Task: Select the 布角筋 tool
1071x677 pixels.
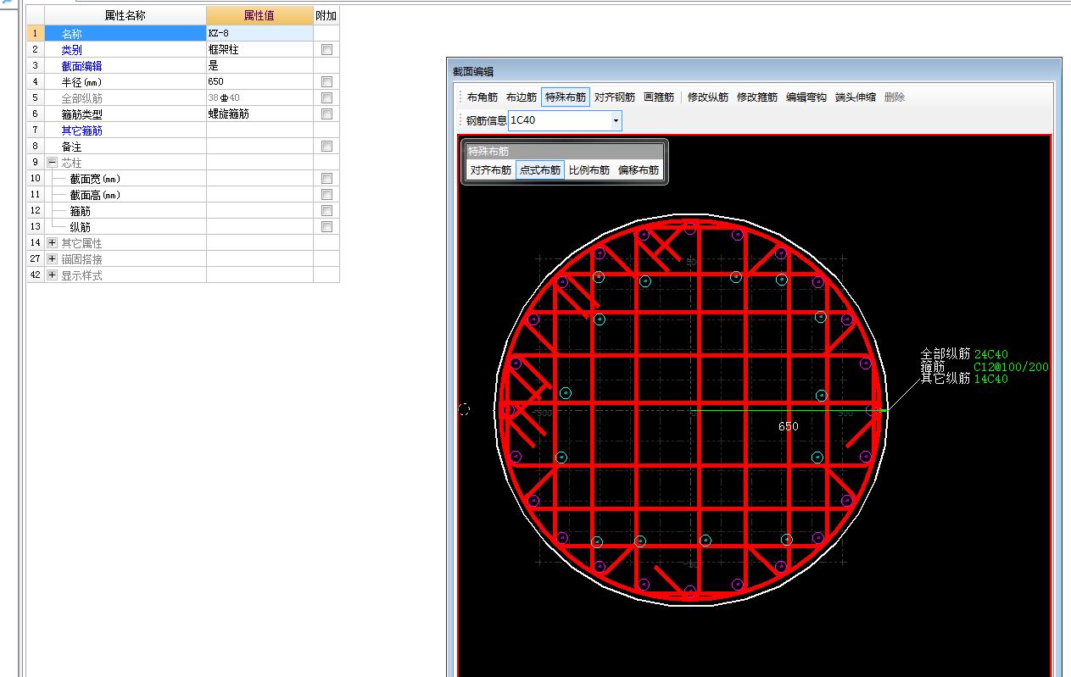Action: pos(483,97)
